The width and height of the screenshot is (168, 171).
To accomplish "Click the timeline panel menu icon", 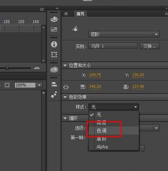I will click(42, 9).
